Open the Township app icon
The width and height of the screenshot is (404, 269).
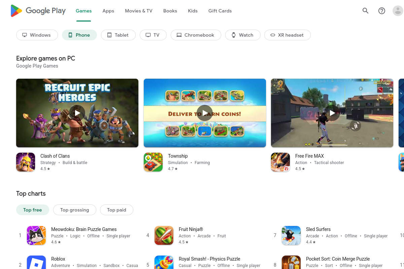(x=153, y=162)
